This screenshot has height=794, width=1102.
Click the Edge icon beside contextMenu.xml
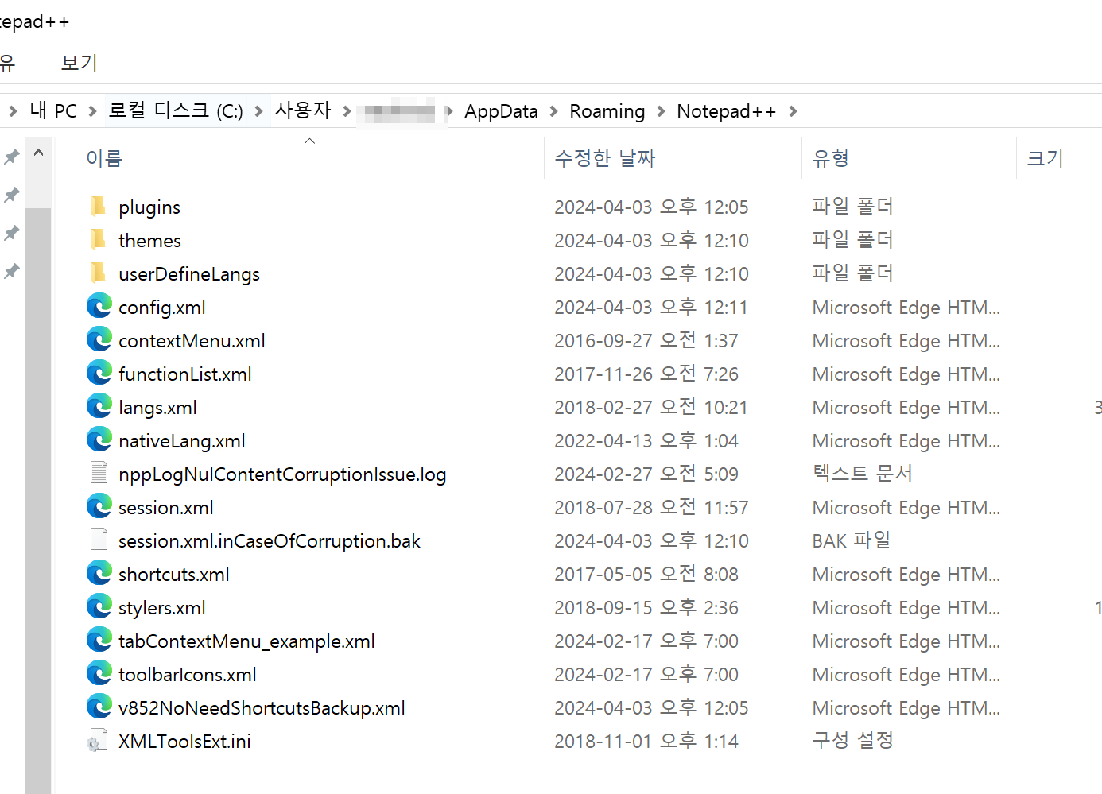click(x=99, y=339)
